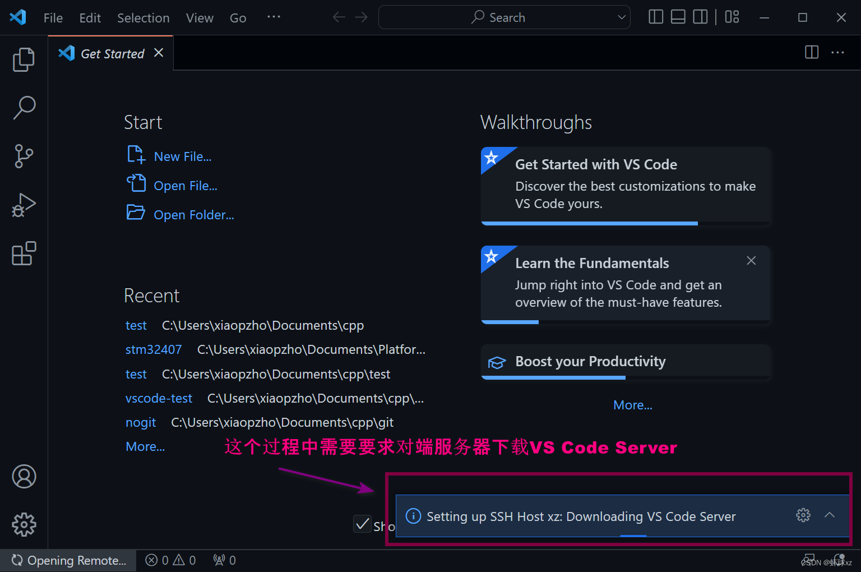Click the Open Folder... link
The width and height of the screenshot is (861, 572).
coord(194,215)
